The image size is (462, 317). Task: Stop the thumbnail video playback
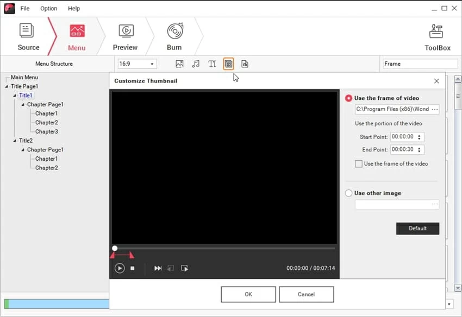(133, 268)
